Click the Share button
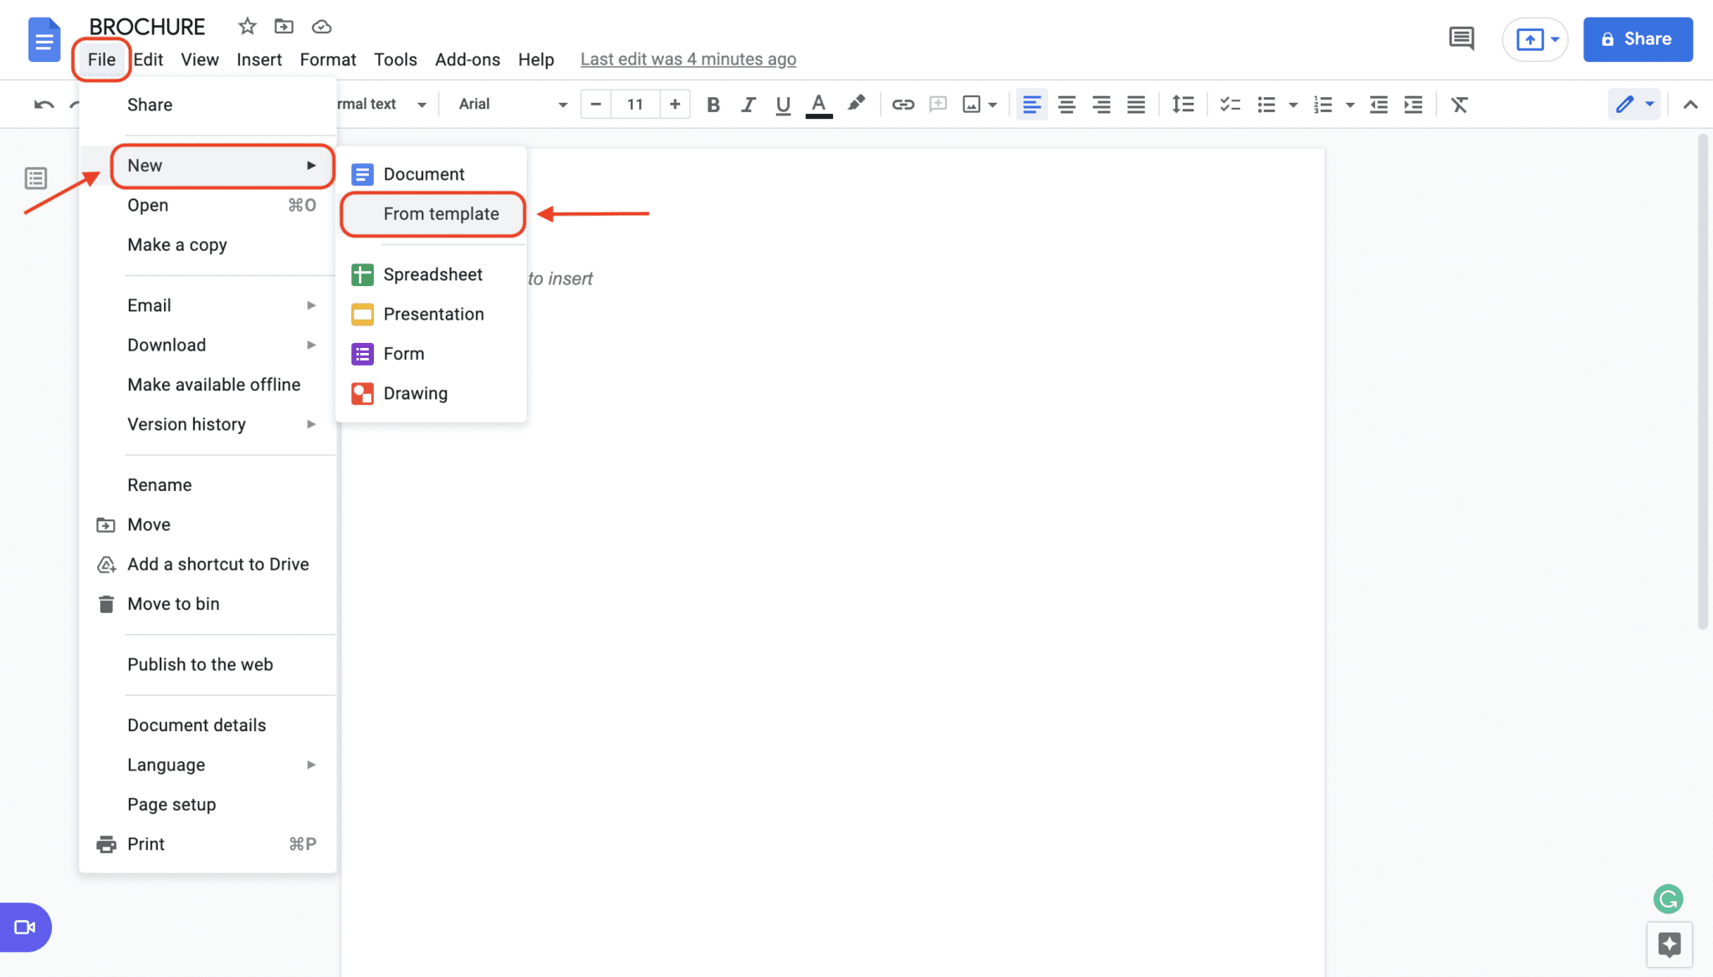Image resolution: width=1713 pixels, height=977 pixels. (1637, 38)
